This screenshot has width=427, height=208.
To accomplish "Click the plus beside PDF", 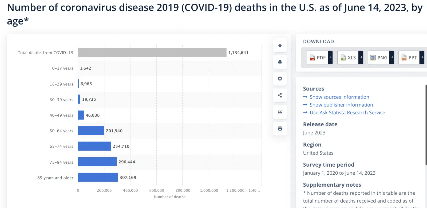I will click(331, 57).
